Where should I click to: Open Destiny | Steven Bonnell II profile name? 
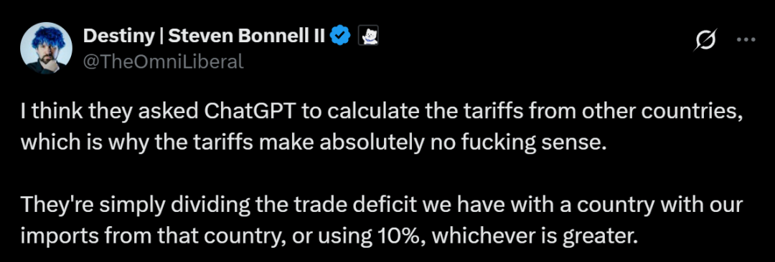[204, 36]
